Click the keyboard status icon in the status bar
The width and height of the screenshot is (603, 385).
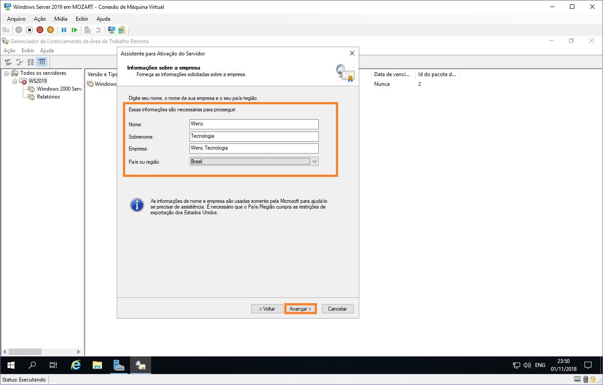[x=577, y=379]
